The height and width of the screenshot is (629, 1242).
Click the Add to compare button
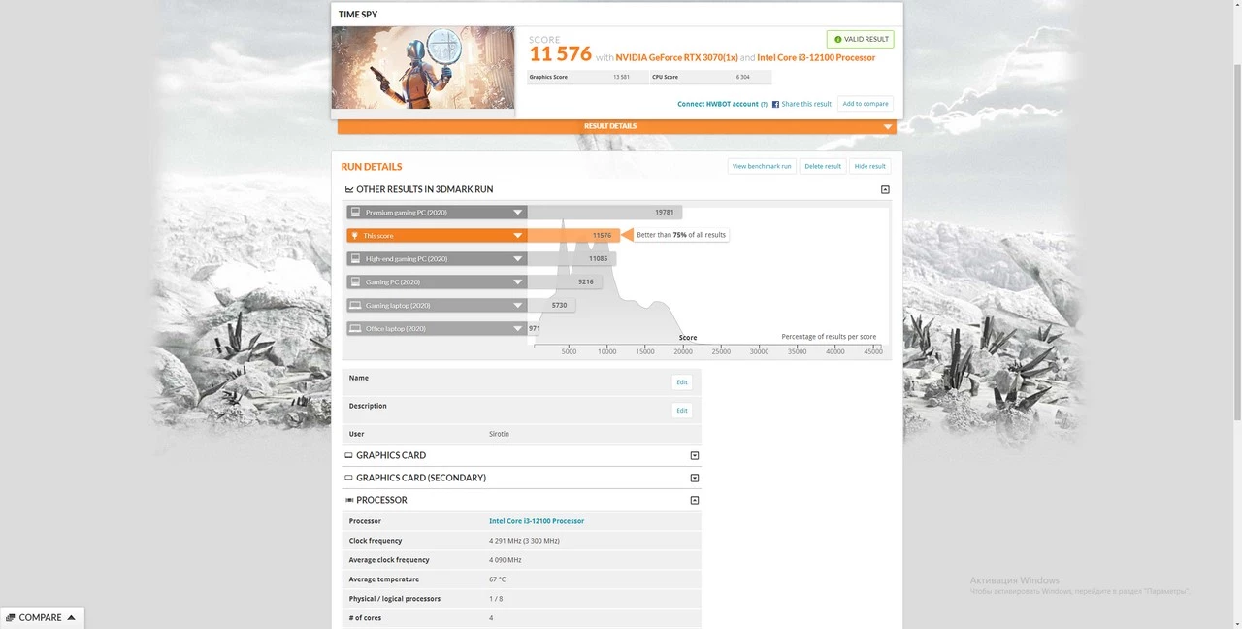point(866,104)
